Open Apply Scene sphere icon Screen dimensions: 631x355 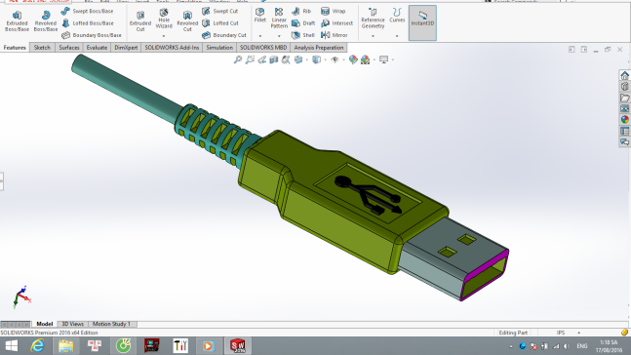tap(365, 59)
